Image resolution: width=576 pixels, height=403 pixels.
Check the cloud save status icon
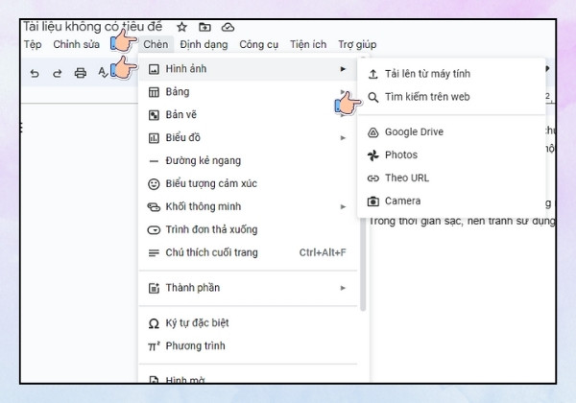228,27
